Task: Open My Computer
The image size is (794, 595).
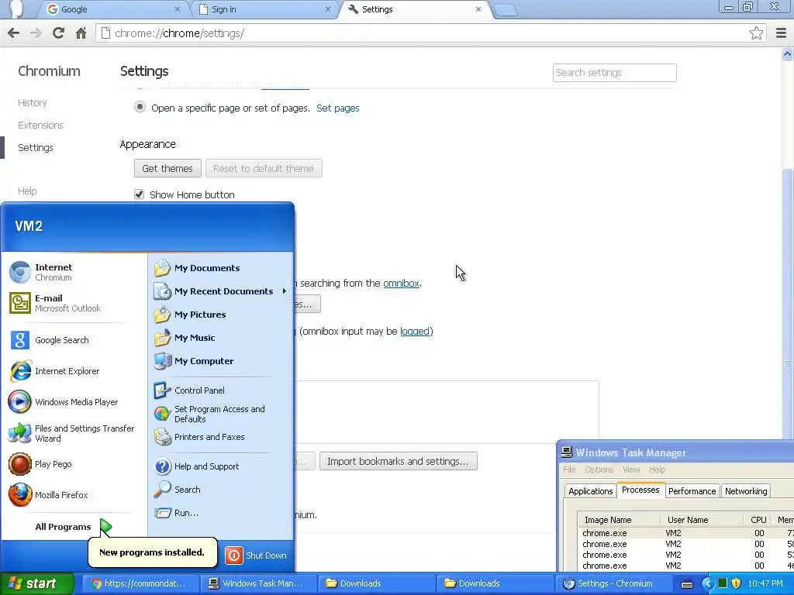Action: pos(220,361)
